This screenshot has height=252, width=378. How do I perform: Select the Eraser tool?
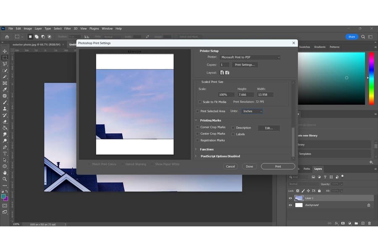coord(5,121)
